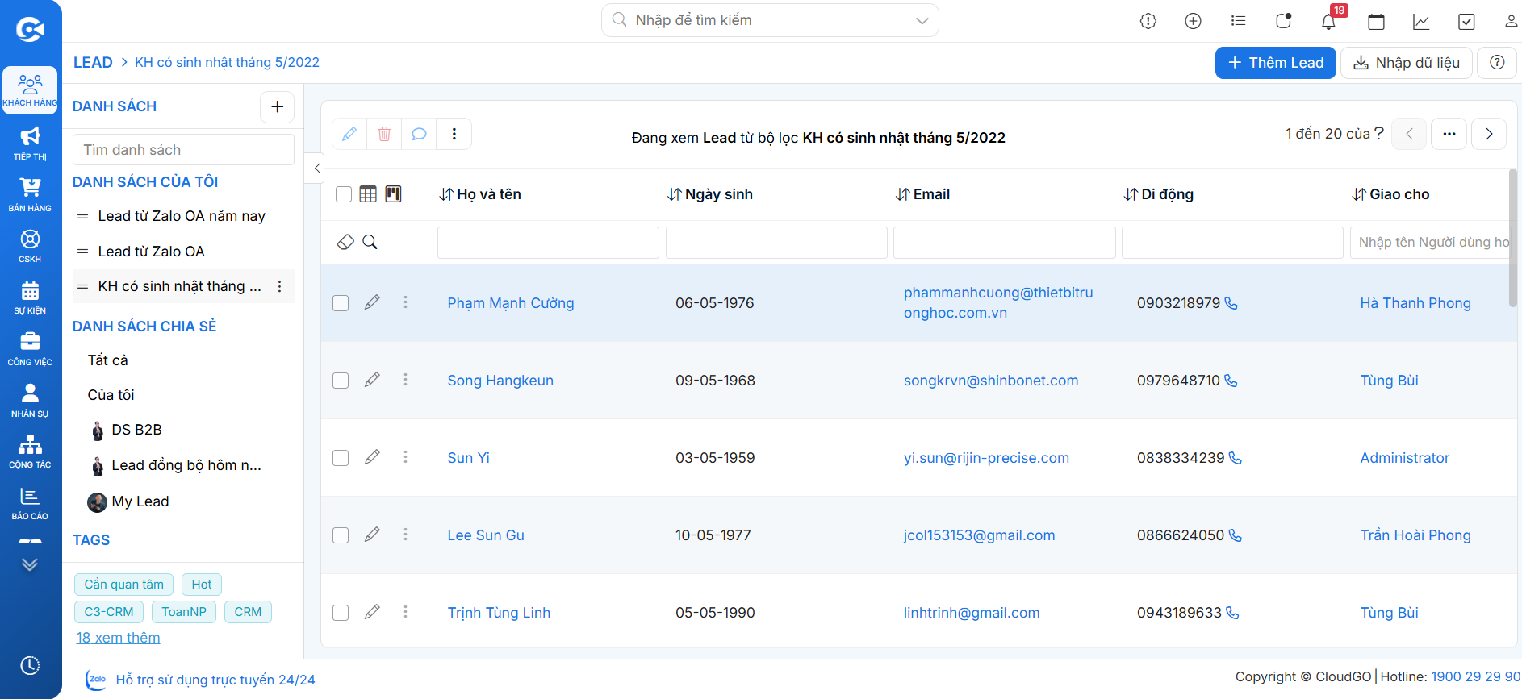Image resolution: width=1522 pixels, height=699 pixels.
Task: Open the notifications bell
Action: pyautogui.click(x=1328, y=21)
